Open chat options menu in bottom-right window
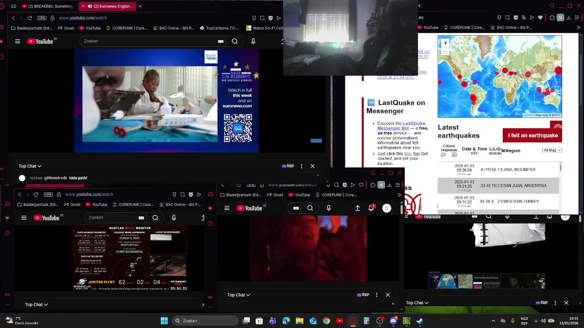Screen dimensions: 584x328 [555, 302]
